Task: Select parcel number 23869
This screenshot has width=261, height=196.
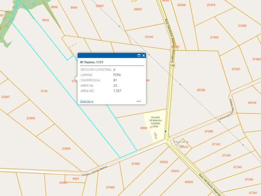Action: (66, 148)
